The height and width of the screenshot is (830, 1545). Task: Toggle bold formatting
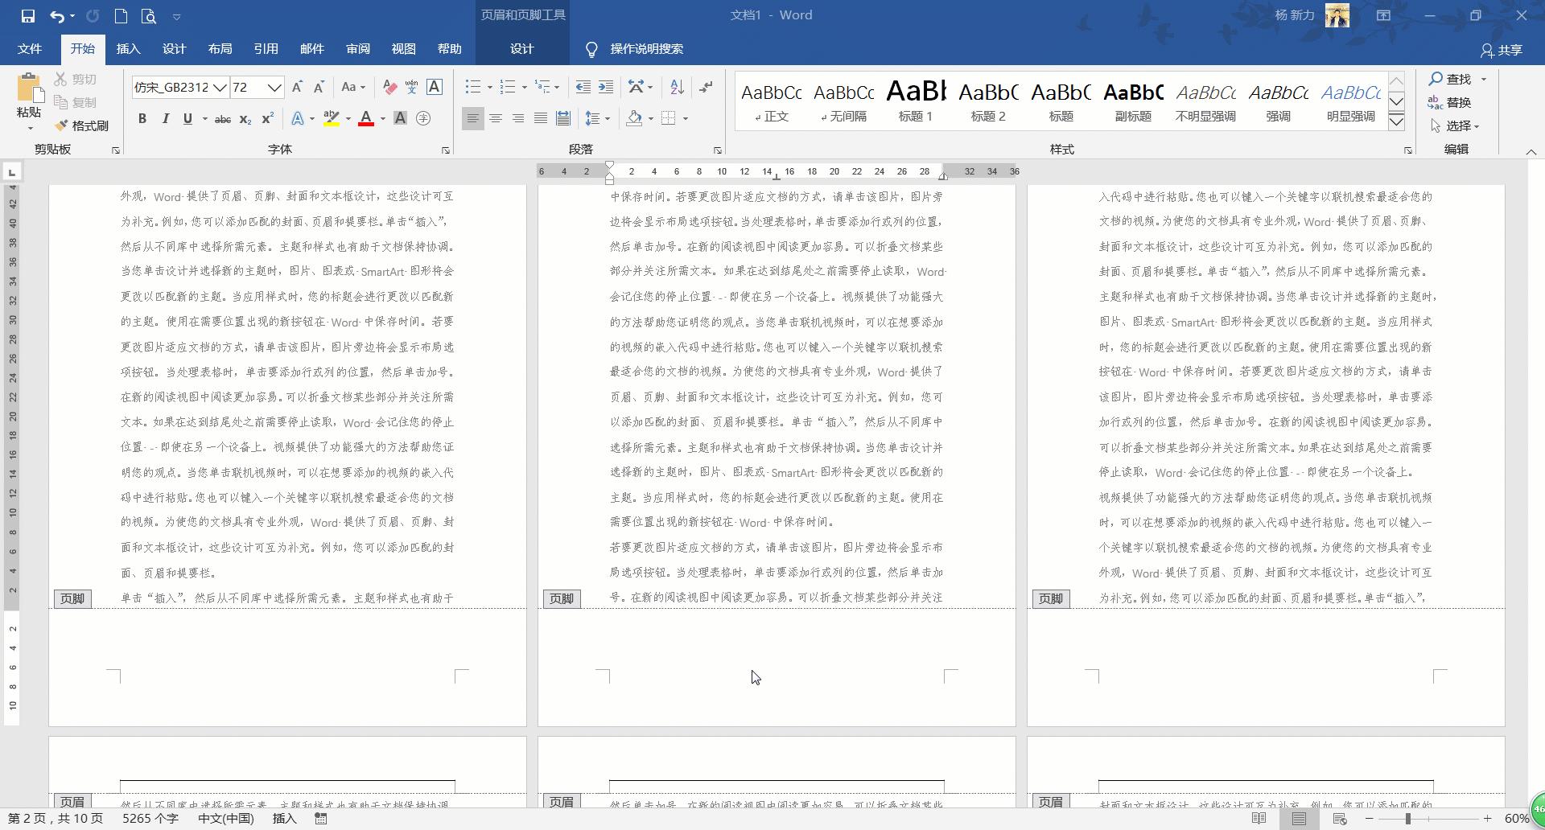tap(142, 118)
